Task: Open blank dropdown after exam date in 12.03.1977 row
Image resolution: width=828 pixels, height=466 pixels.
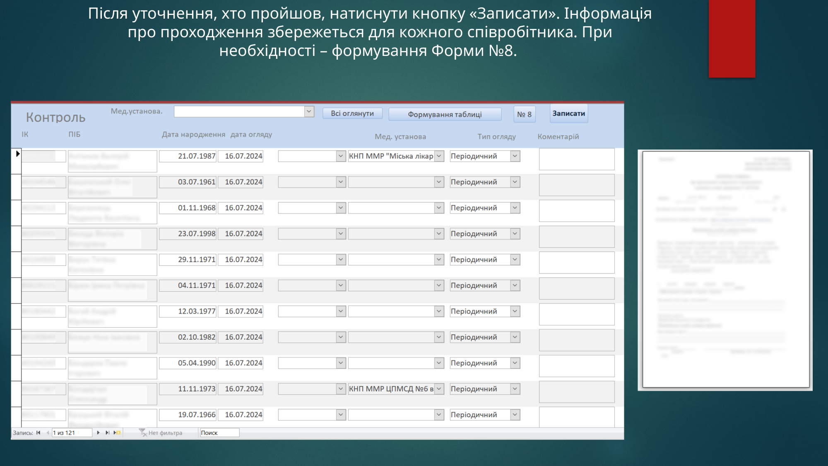Action: tap(341, 311)
